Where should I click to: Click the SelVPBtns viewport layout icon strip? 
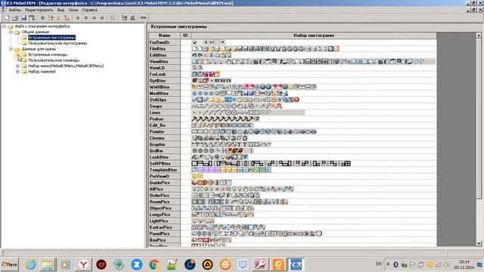(x=271, y=163)
